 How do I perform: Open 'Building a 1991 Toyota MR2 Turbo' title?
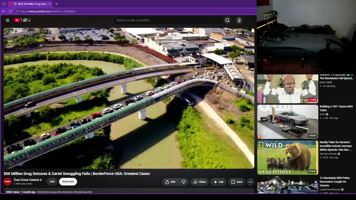pyautogui.click(x=336, y=108)
